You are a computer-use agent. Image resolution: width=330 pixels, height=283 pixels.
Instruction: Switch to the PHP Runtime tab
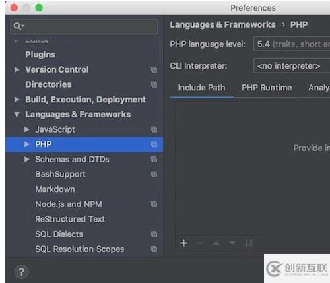(267, 88)
